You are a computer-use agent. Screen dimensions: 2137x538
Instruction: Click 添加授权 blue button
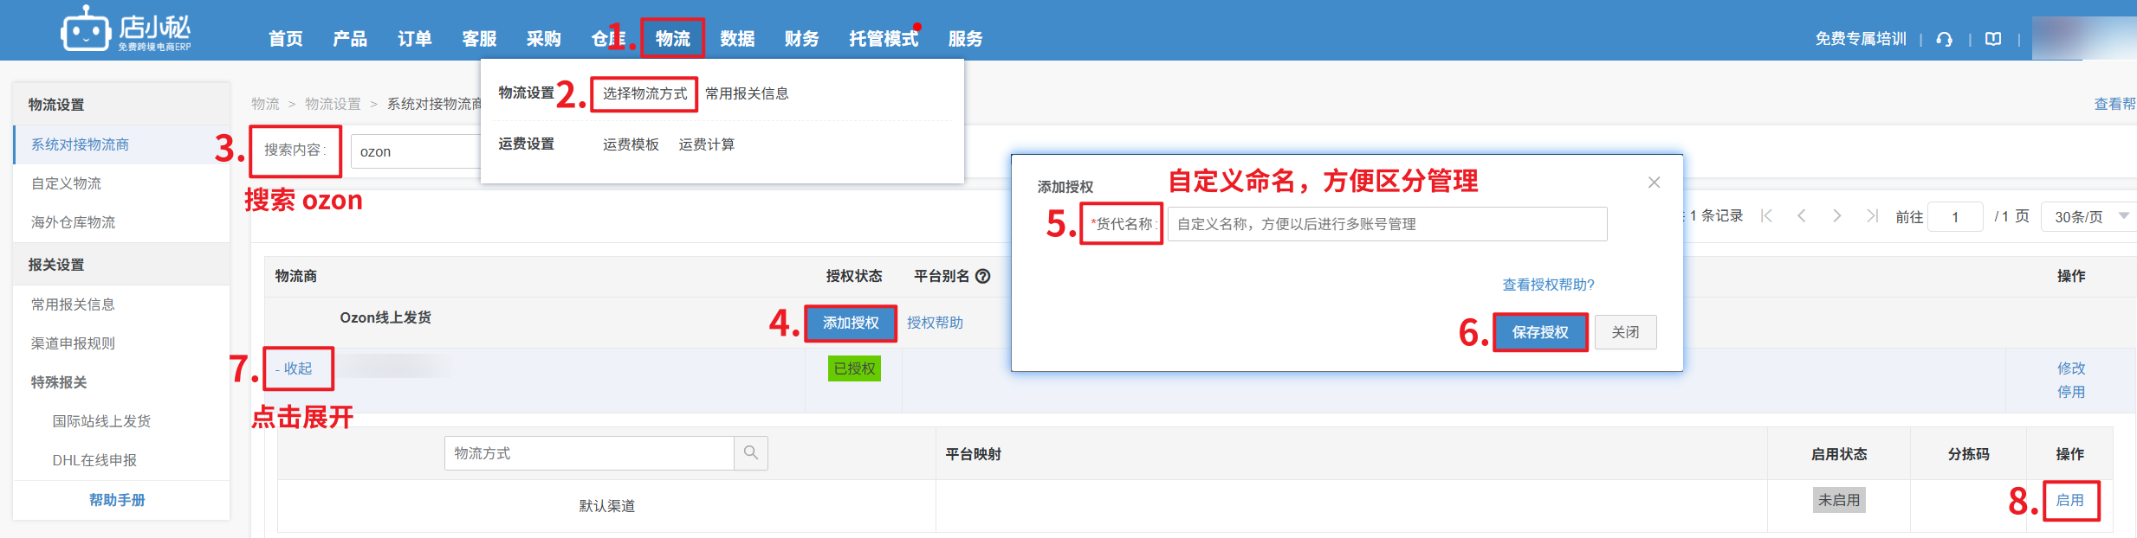click(x=851, y=323)
